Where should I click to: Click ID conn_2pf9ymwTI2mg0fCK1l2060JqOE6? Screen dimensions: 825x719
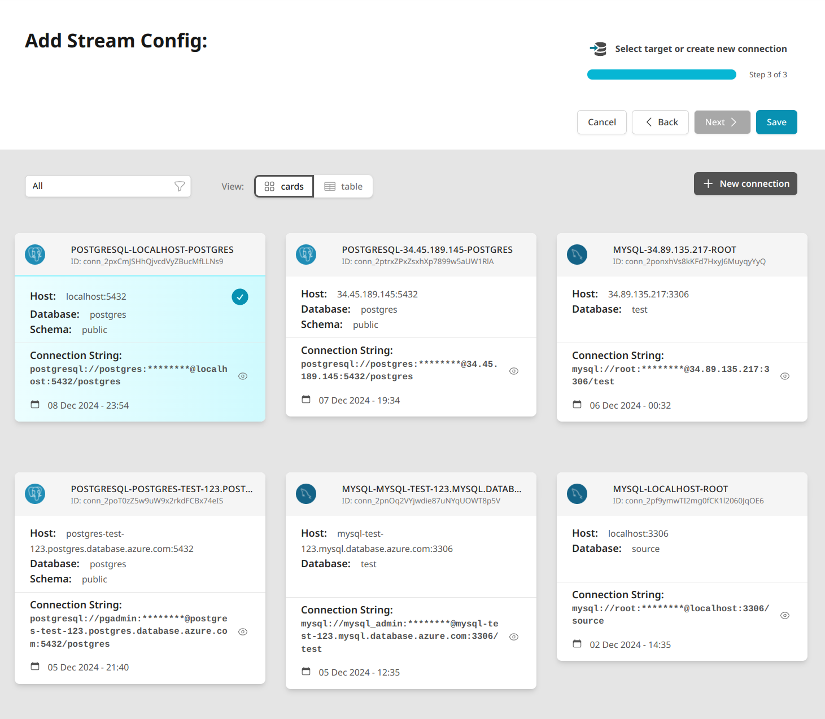[688, 501]
